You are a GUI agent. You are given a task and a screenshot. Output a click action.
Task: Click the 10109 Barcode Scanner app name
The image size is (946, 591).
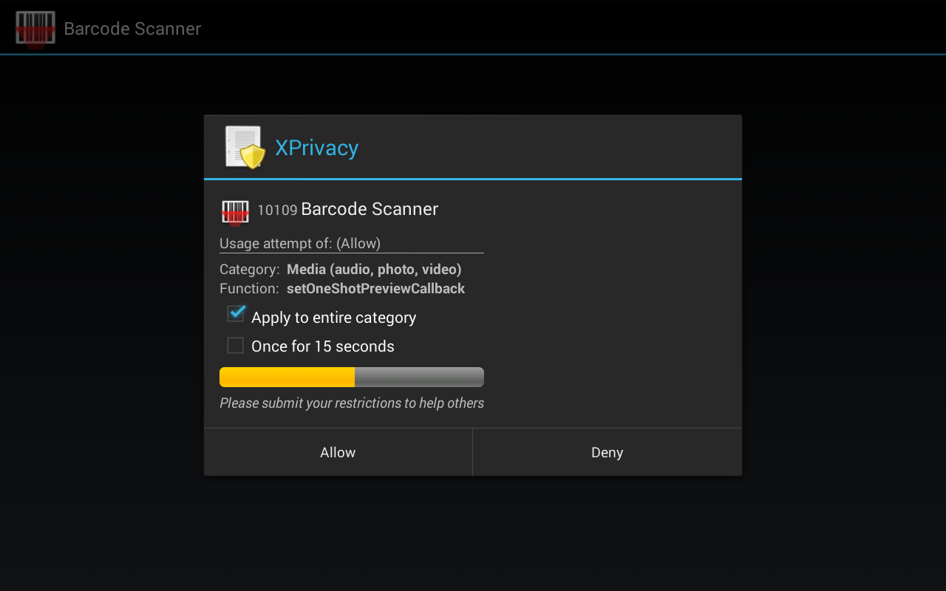(348, 210)
